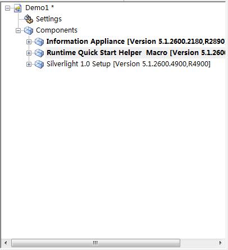Select Information Appliance [Version 5.1.2600.2180 entry
The width and height of the screenshot is (228, 250).
click(x=135, y=42)
